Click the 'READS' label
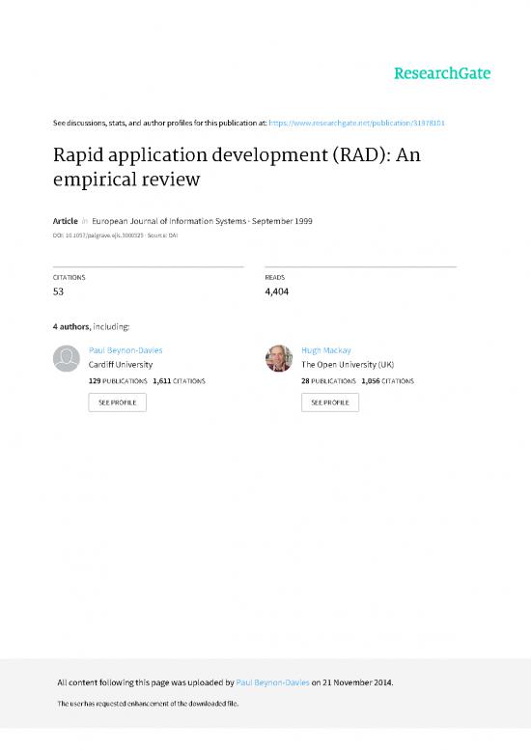The height and width of the screenshot is (750, 531). click(274, 277)
